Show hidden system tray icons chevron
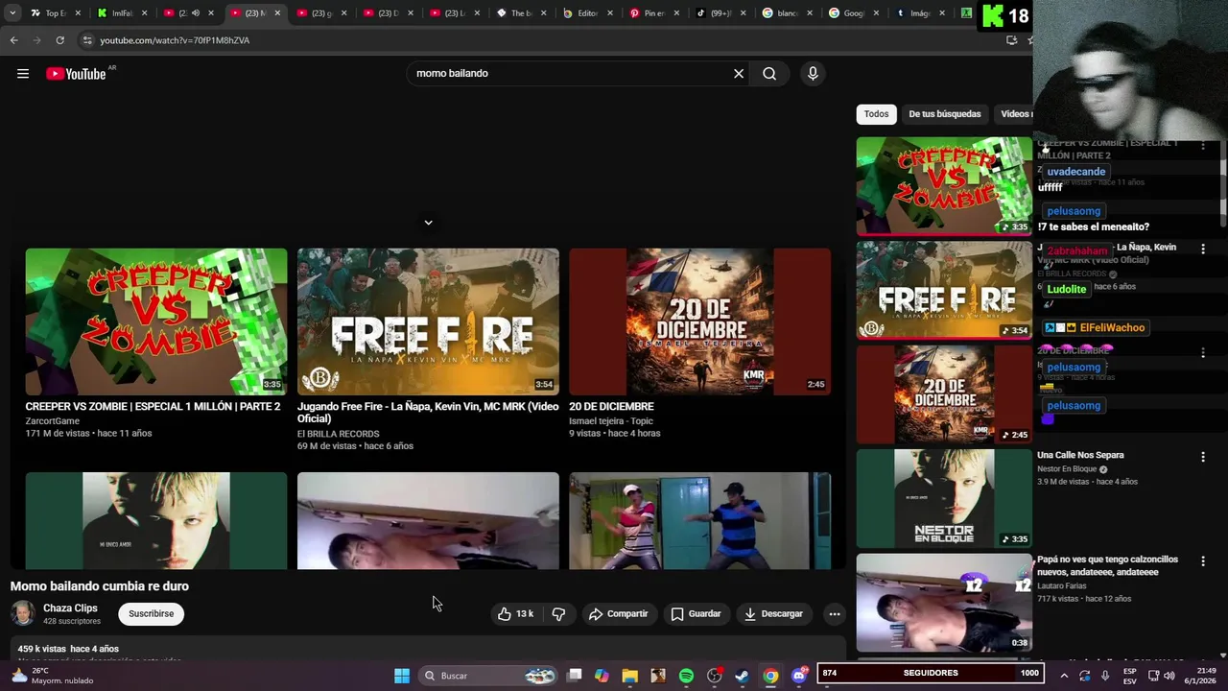The height and width of the screenshot is (691, 1228). pyautogui.click(x=1064, y=676)
